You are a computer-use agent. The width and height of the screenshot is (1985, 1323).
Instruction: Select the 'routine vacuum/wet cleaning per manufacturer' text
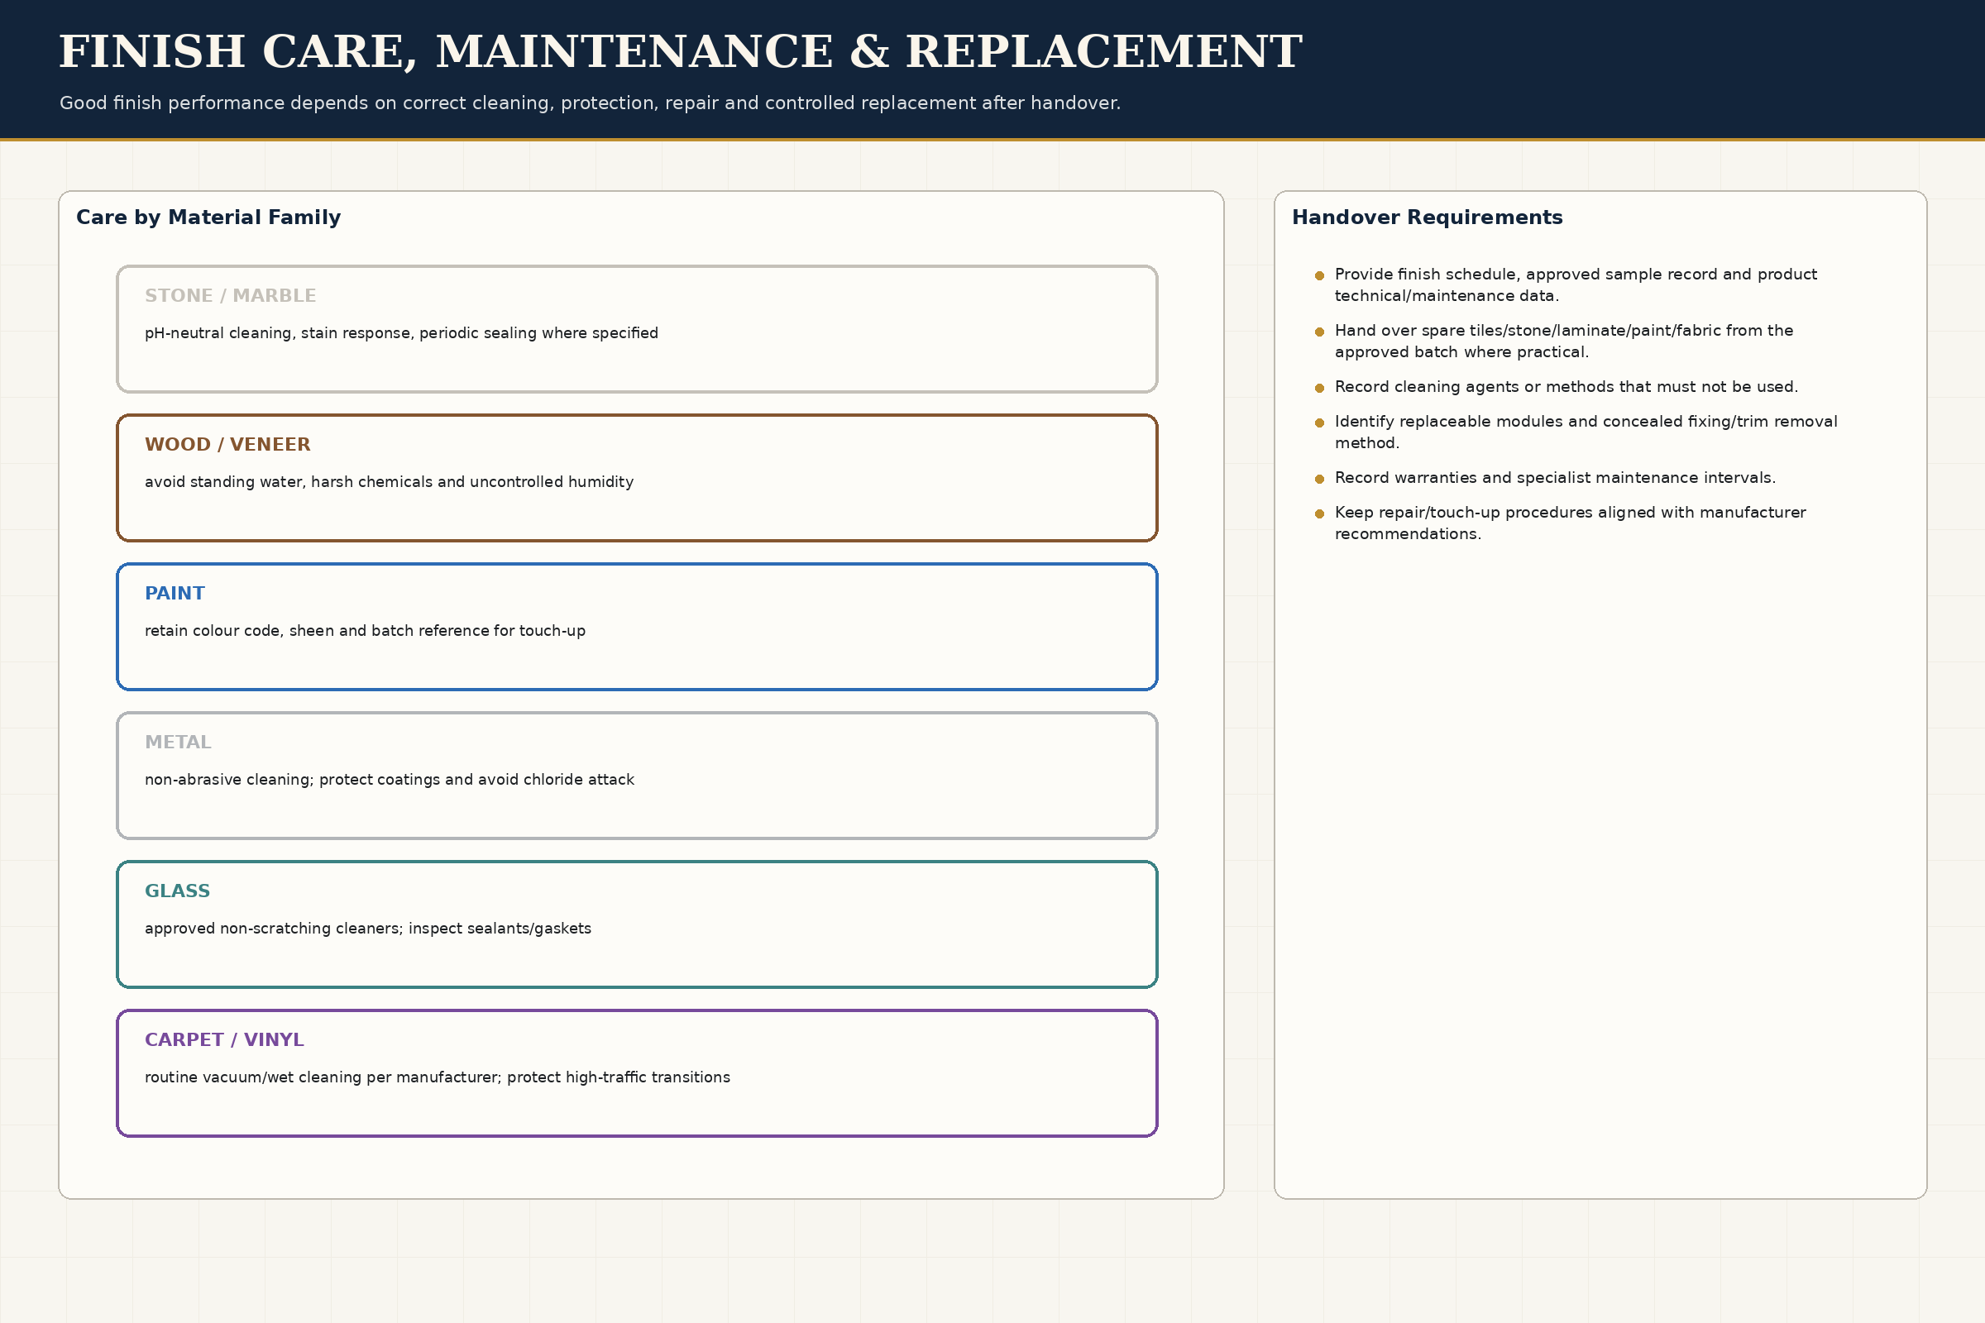pos(438,1077)
